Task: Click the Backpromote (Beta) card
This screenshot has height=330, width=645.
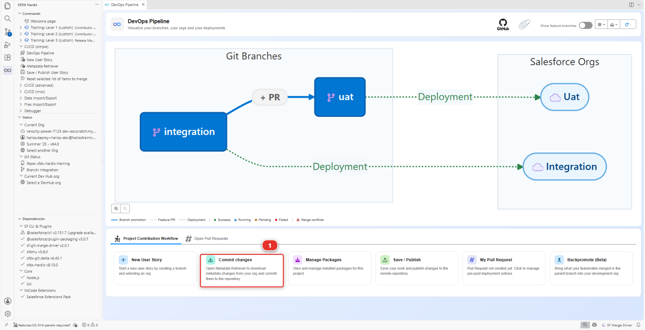Action: (x=591, y=268)
